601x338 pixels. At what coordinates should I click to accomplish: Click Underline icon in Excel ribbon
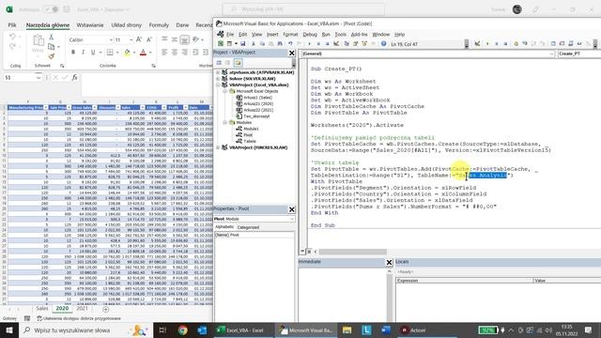point(93,53)
